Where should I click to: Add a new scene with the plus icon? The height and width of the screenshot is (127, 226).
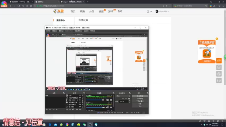click(47, 110)
